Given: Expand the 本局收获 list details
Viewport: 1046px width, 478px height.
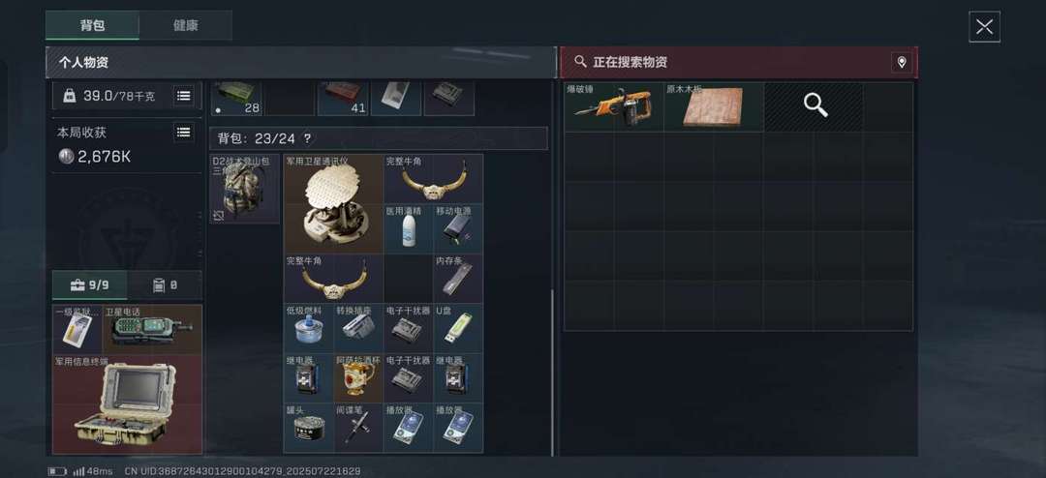Looking at the screenshot, I should point(183,132).
